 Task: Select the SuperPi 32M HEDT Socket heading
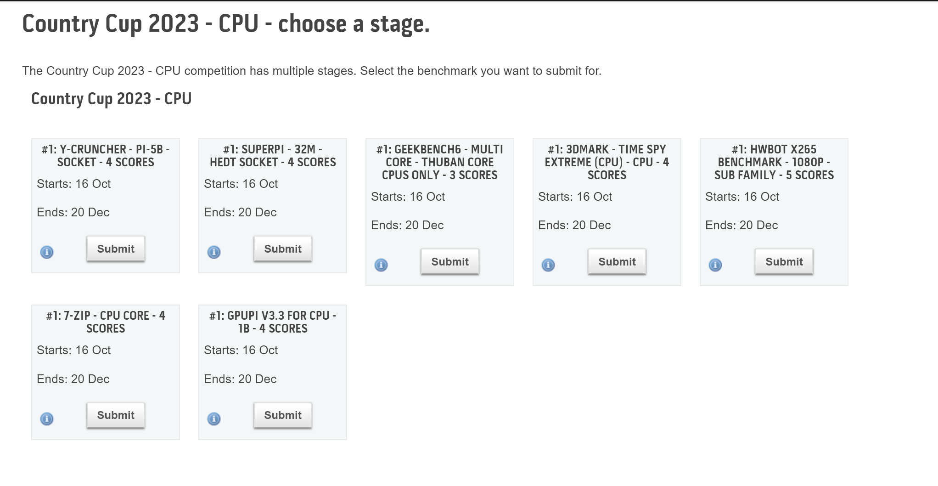click(273, 156)
